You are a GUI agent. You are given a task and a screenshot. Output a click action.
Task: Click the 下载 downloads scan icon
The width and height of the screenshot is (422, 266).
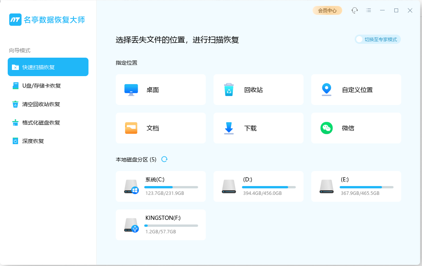coord(229,128)
